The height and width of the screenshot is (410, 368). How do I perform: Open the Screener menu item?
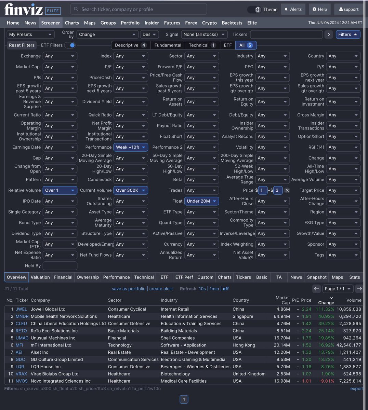(x=50, y=23)
